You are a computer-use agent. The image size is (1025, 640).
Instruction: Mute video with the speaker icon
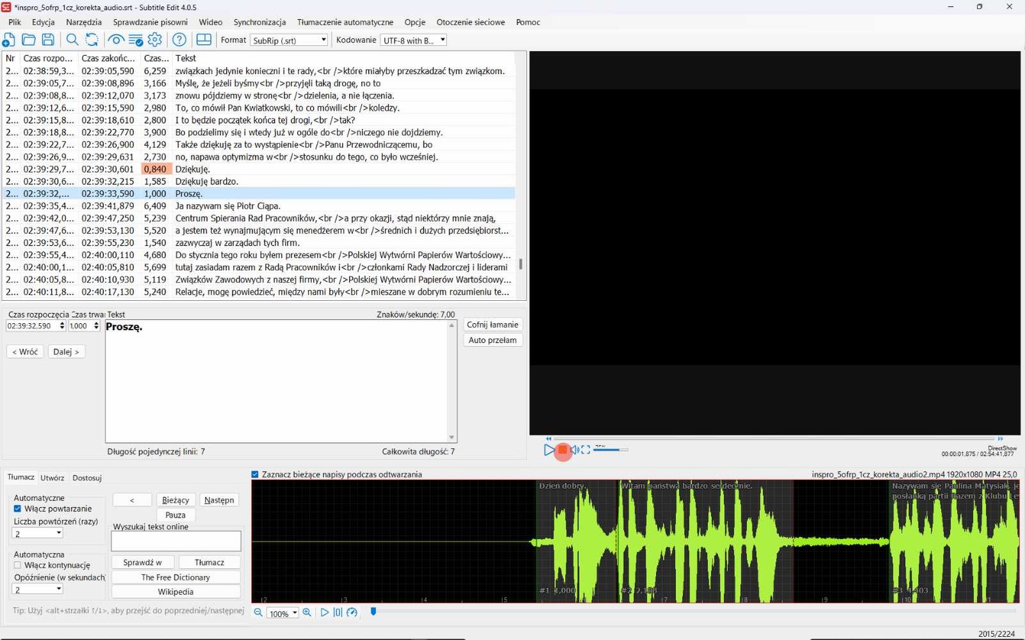click(x=575, y=450)
